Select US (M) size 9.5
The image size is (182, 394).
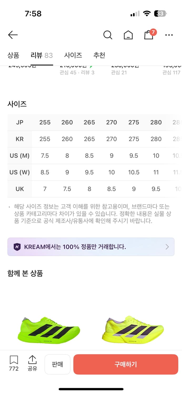pos(134,155)
